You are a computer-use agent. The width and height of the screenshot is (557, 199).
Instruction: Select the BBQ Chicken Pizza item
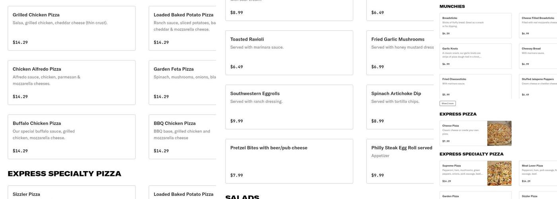pos(183,137)
